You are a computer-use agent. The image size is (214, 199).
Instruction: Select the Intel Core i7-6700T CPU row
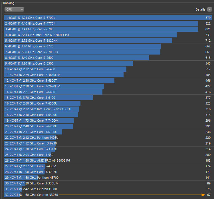coord(108,35)
